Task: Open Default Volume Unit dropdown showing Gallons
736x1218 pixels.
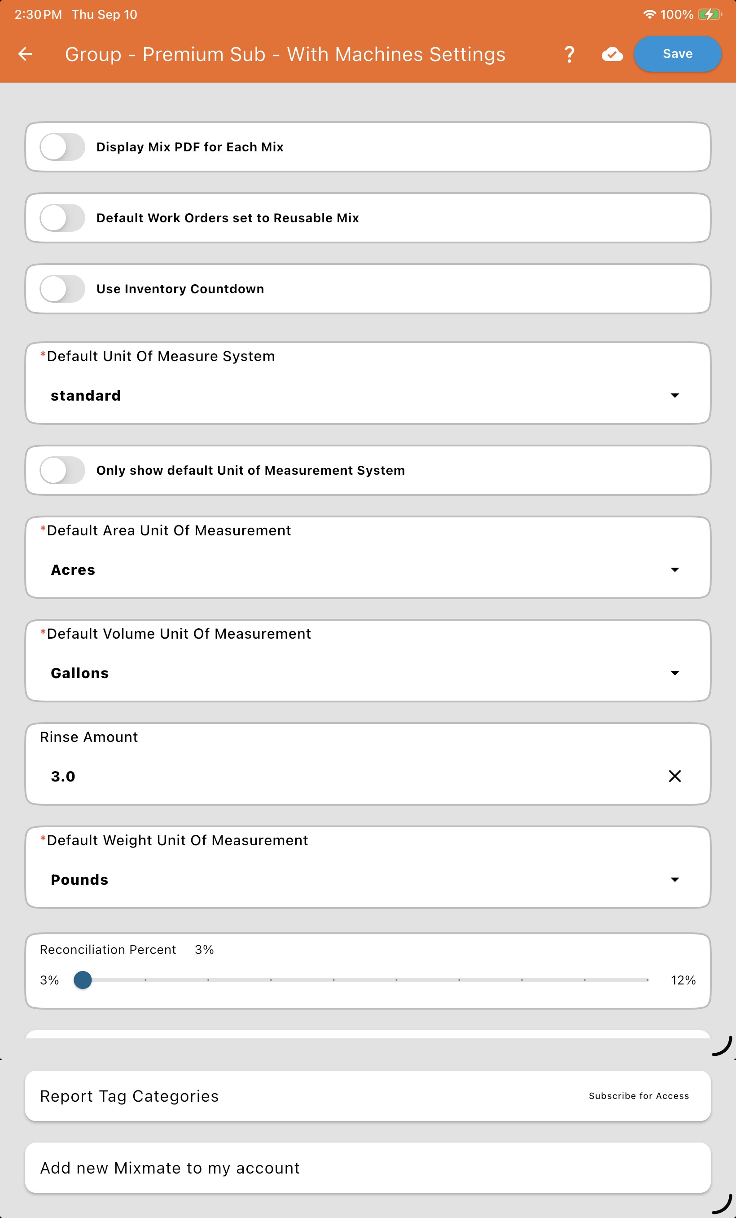Action: pyautogui.click(x=368, y=660)
